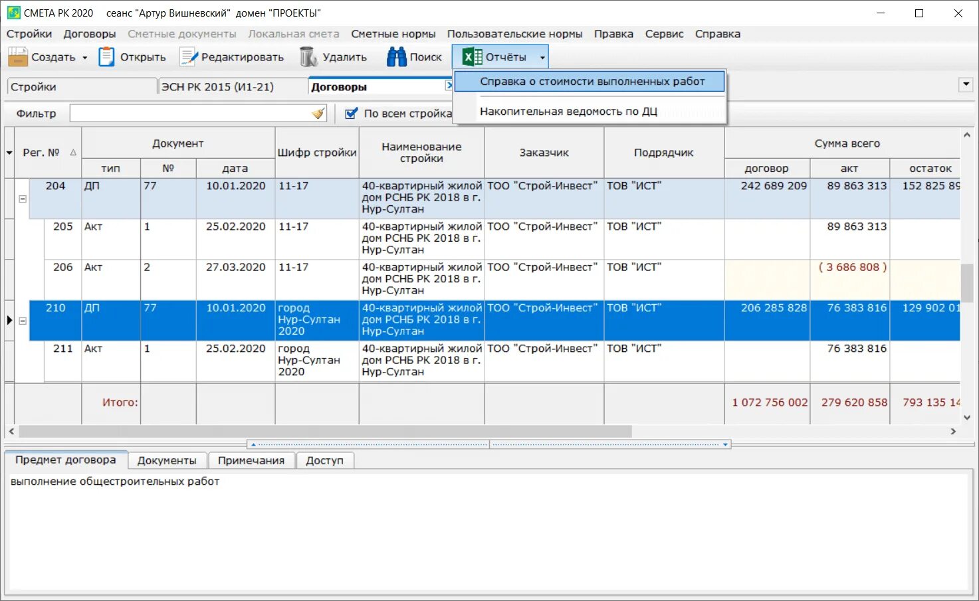Open the Примечания tab
Viewport: 979px width, 601px height.
point(251,460)
